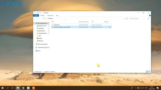Image resolution: width=161 pixels, height=90 pixels.
Task: Click the Ampeross folder icon
Action: point(53,25)
